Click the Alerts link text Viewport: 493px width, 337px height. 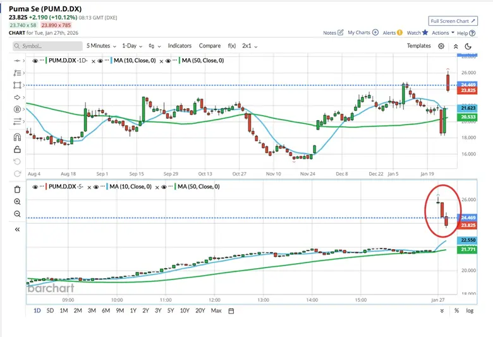389,32
